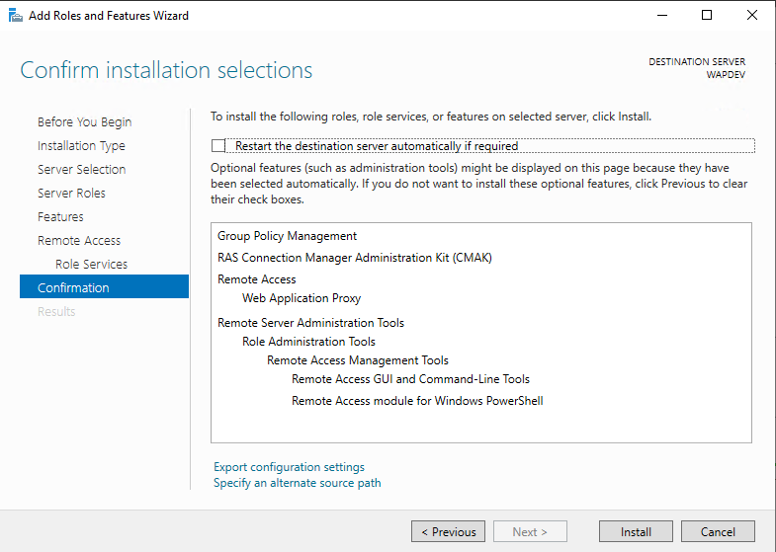The width and height of the screenshot is (776, 552).
Task: Switch to the Server Selection step
Action: [82, 170]
